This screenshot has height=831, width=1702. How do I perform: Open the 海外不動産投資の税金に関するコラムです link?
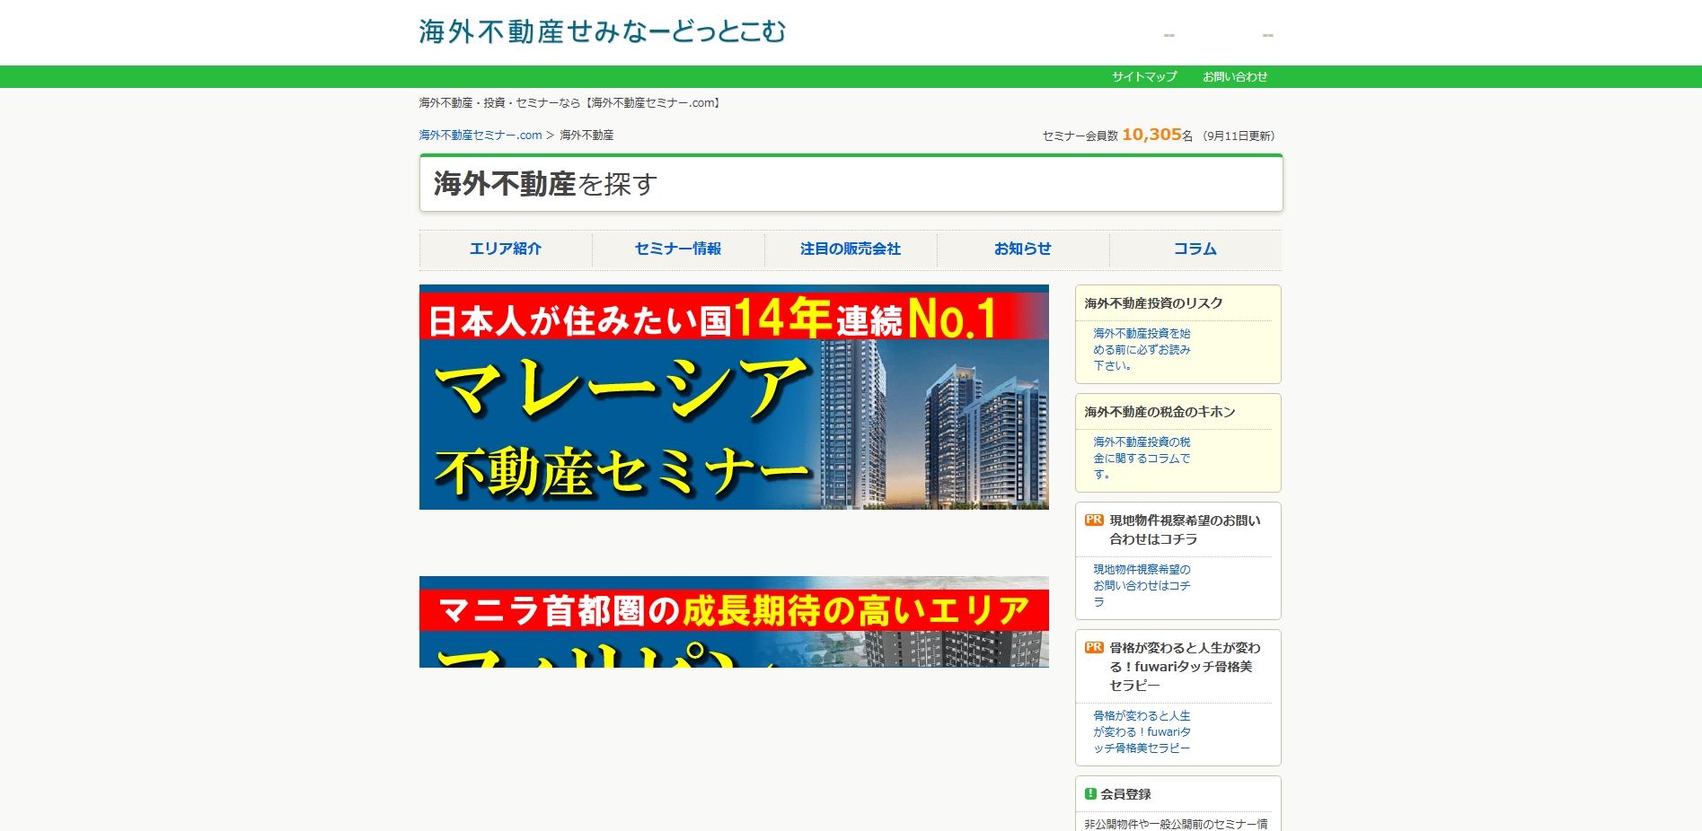1142,459
